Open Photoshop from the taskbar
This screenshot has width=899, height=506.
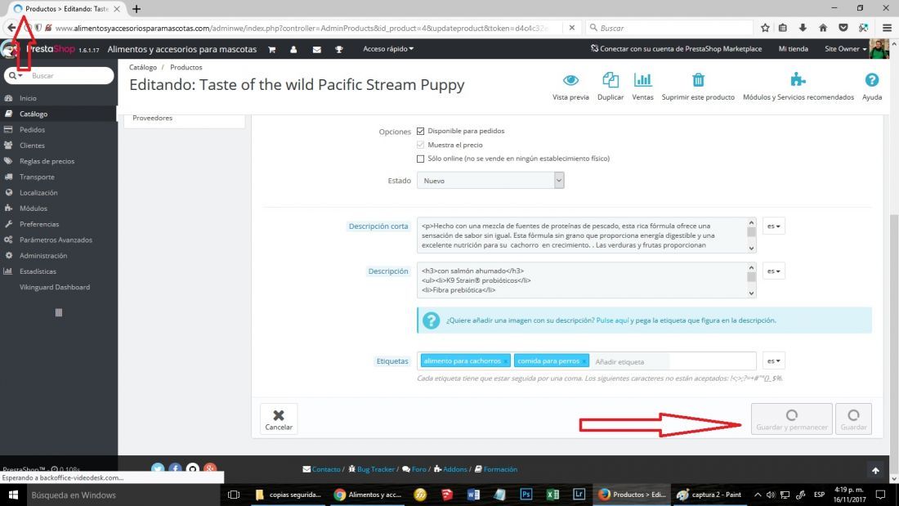(526, 495)
